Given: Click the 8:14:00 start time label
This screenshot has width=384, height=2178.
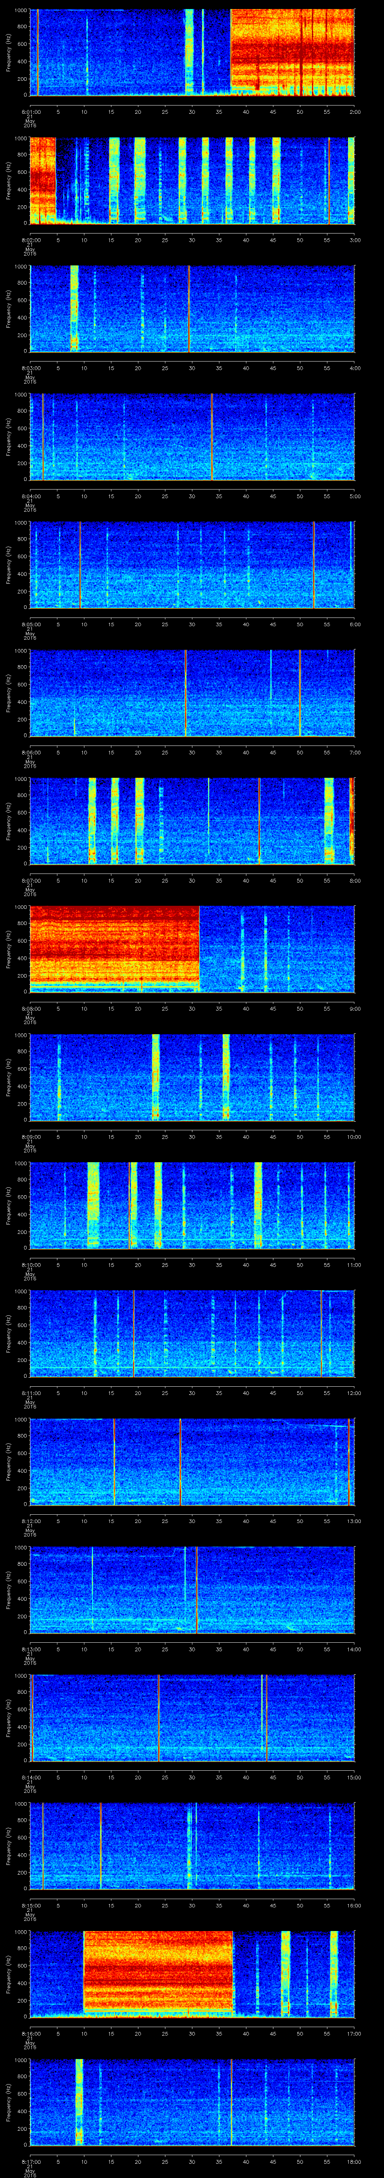Looking at the screenshot, I should 30,1777.
